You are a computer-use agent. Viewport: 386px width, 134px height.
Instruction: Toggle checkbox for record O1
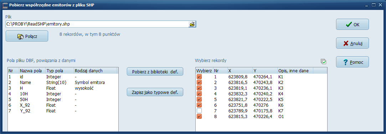click(x=199, y=117)
